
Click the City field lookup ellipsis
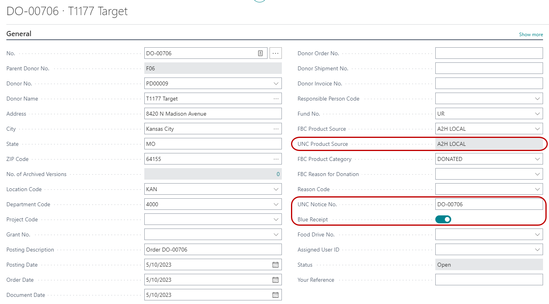pos(276,129)
